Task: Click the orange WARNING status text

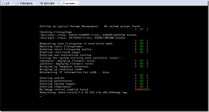Action: (142, 89)
